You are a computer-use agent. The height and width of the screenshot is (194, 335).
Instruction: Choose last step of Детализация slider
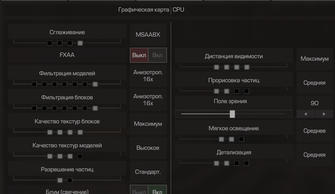pyautogui.click(x=247, y=163)
